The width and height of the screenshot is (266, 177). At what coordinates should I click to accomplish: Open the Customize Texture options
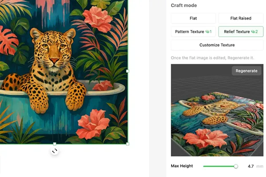(217, 45)
